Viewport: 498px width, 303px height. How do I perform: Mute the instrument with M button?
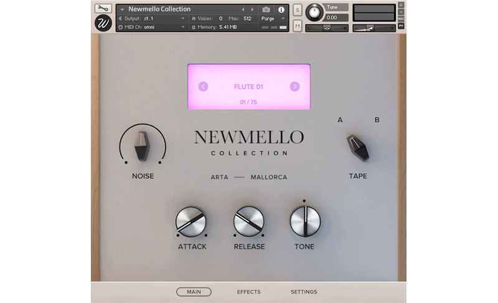click(x=298, y=26)
